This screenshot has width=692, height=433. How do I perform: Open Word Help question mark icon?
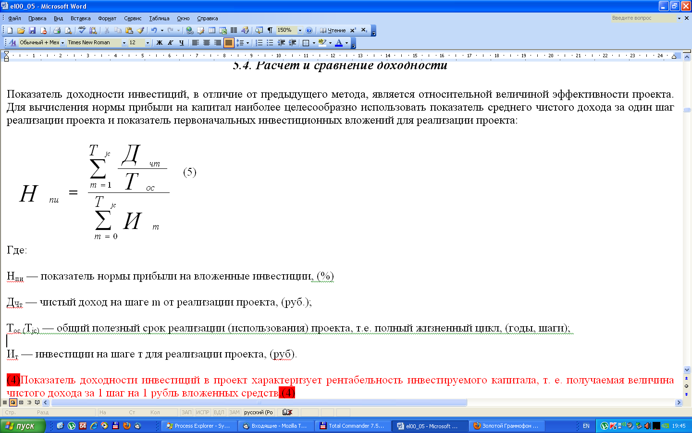click(x=309, y=30)
